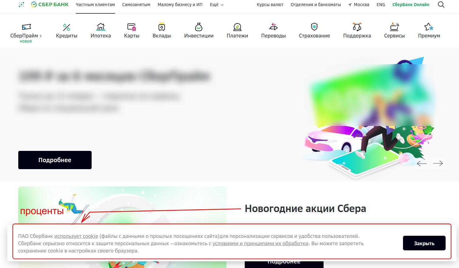Image resolution: width=459 pixels, height=268 pixels.
Task: Click the Страхование shield icon
Action: (314, 27)
